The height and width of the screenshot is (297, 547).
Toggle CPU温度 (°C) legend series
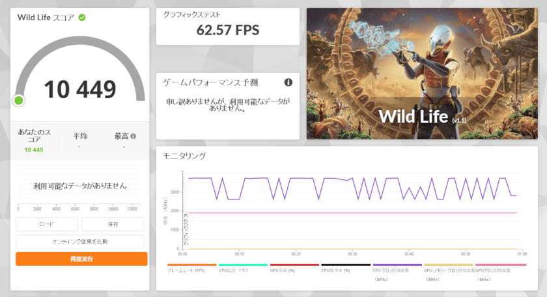coord(234,269)
